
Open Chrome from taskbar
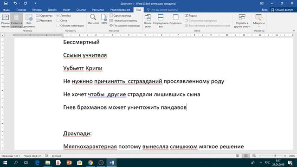[x=90, y=163]
